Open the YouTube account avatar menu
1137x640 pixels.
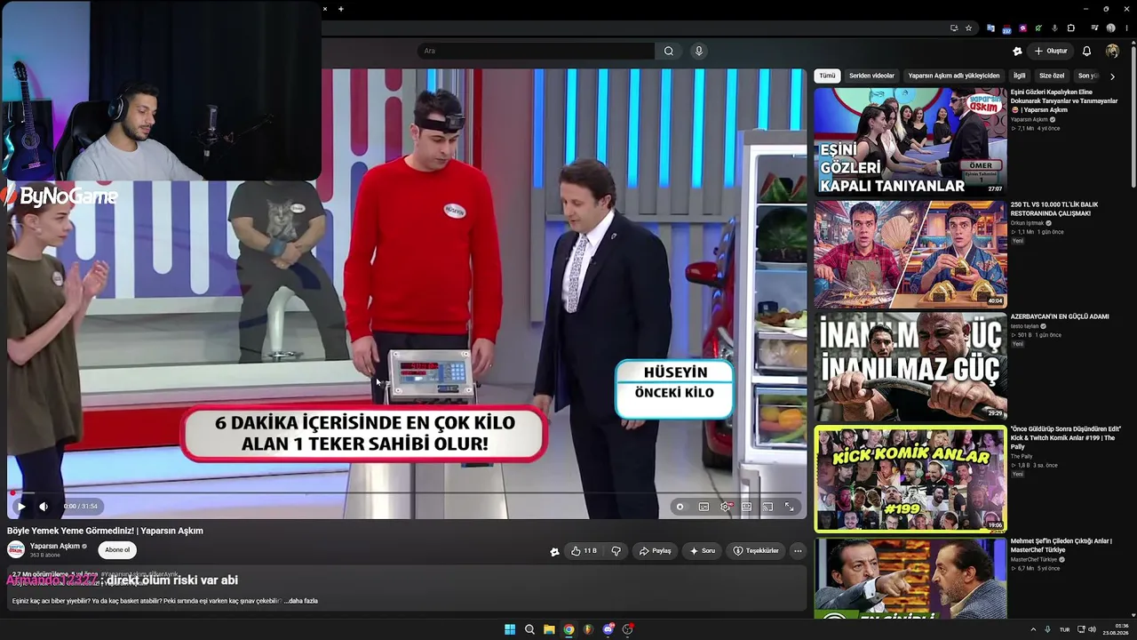point(1112,51)
